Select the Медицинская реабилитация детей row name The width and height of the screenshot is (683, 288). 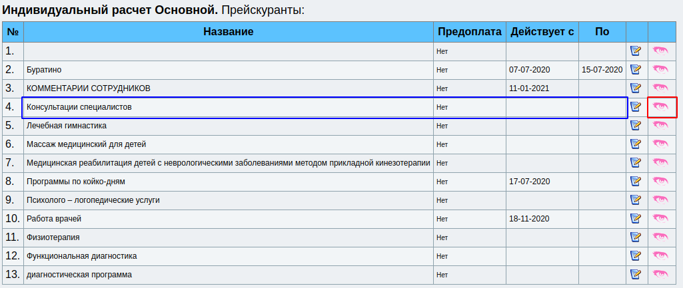(228, 162)
